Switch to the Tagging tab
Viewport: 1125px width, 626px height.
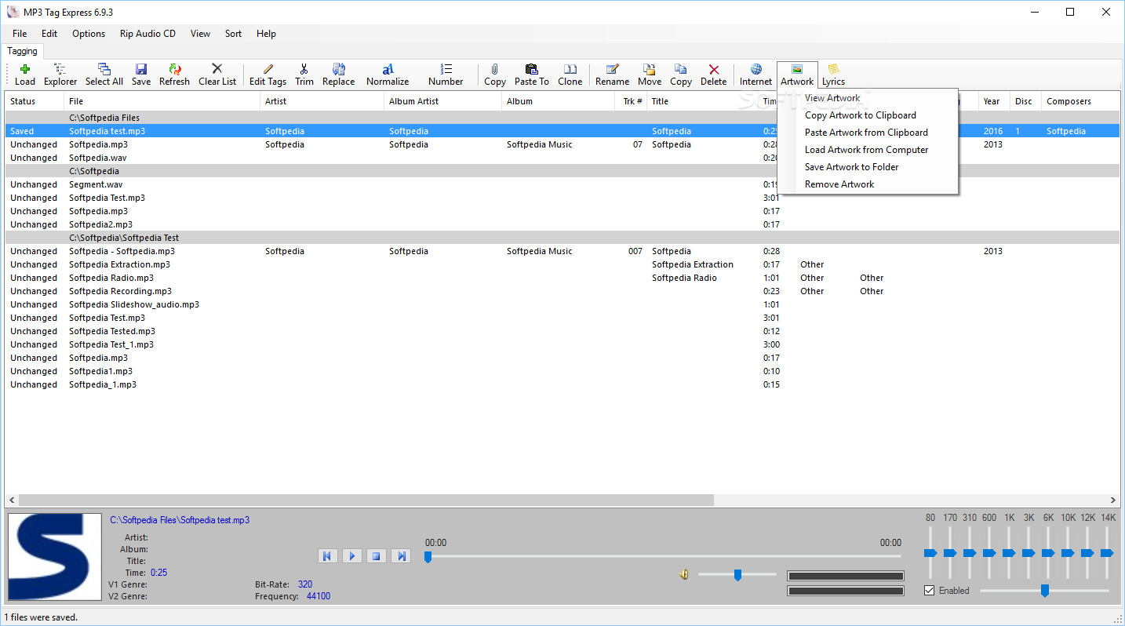tap(22, 51)
